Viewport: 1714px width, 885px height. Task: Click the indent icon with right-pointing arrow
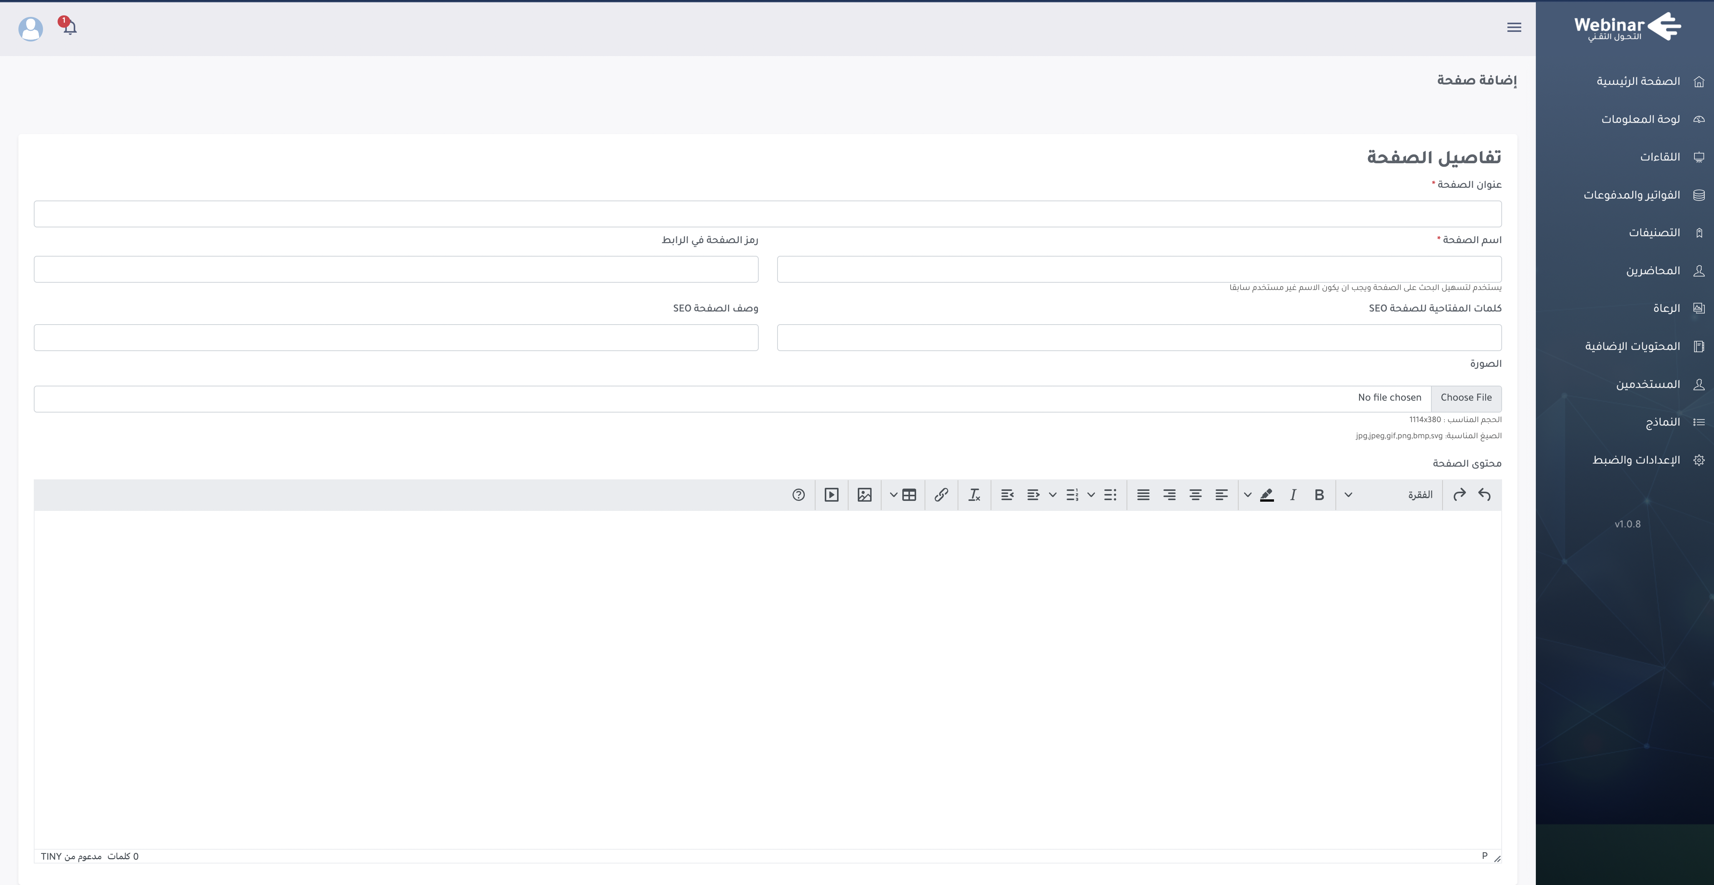[1033, 494]
